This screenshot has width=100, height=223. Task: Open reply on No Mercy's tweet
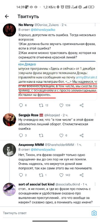coord(21,105)
